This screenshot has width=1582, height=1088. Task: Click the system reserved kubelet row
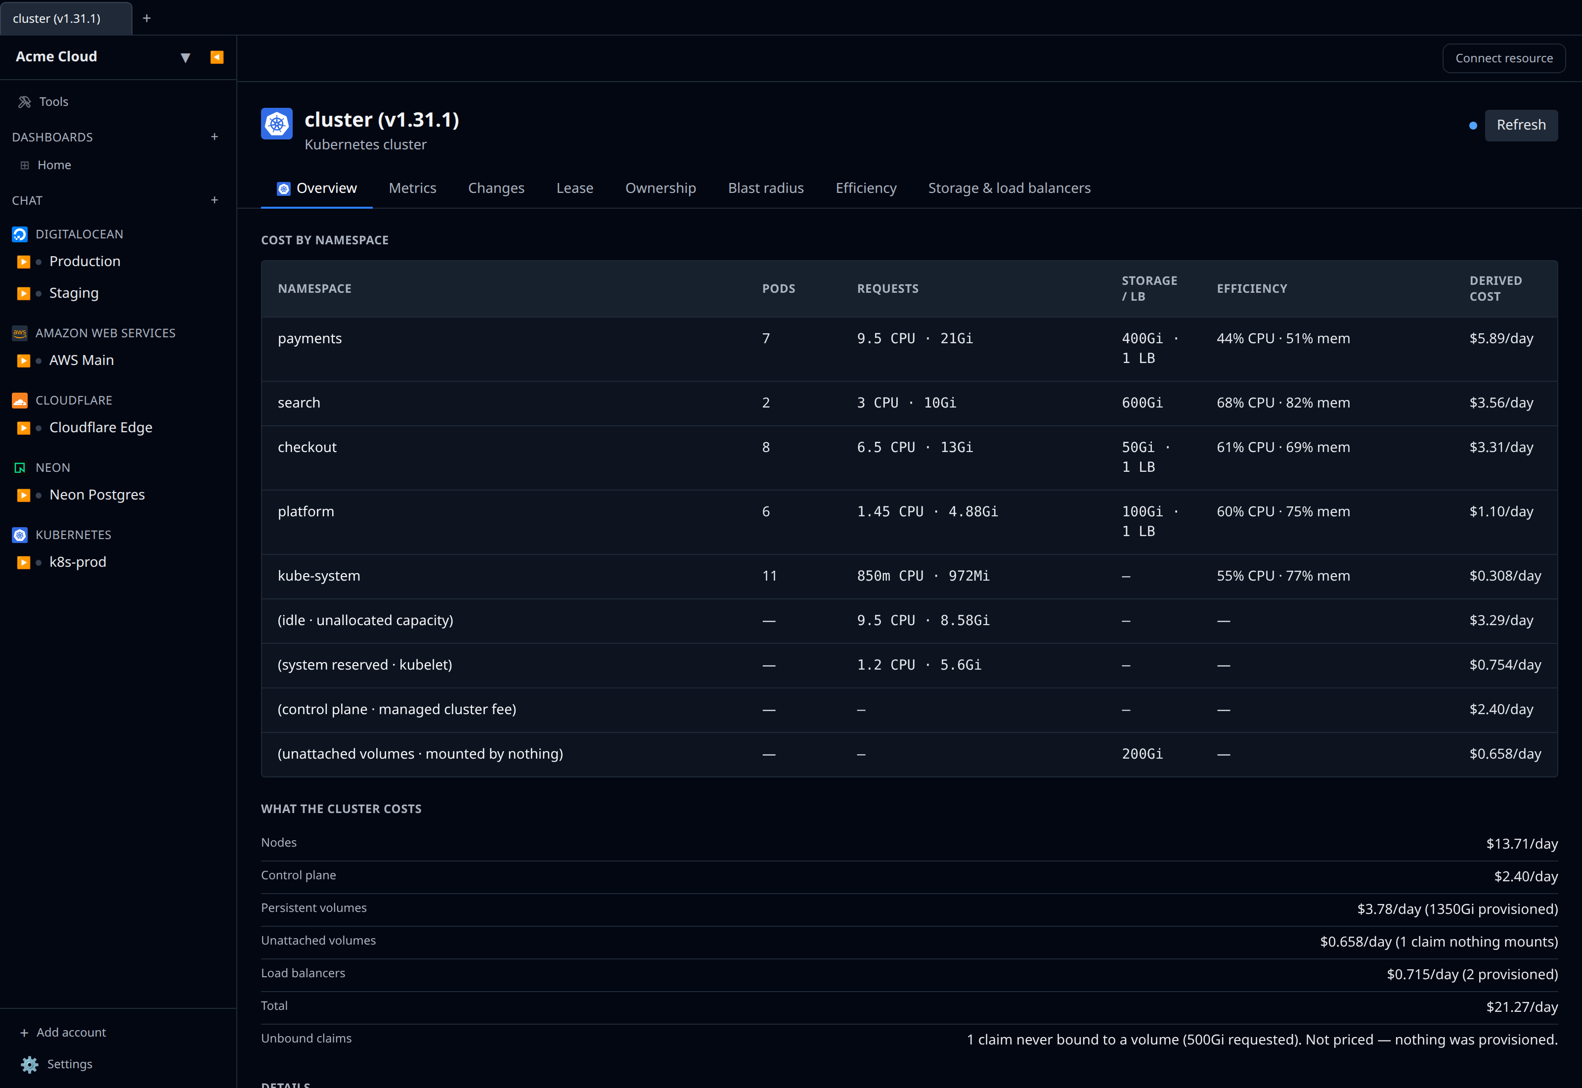pos(909,665)
